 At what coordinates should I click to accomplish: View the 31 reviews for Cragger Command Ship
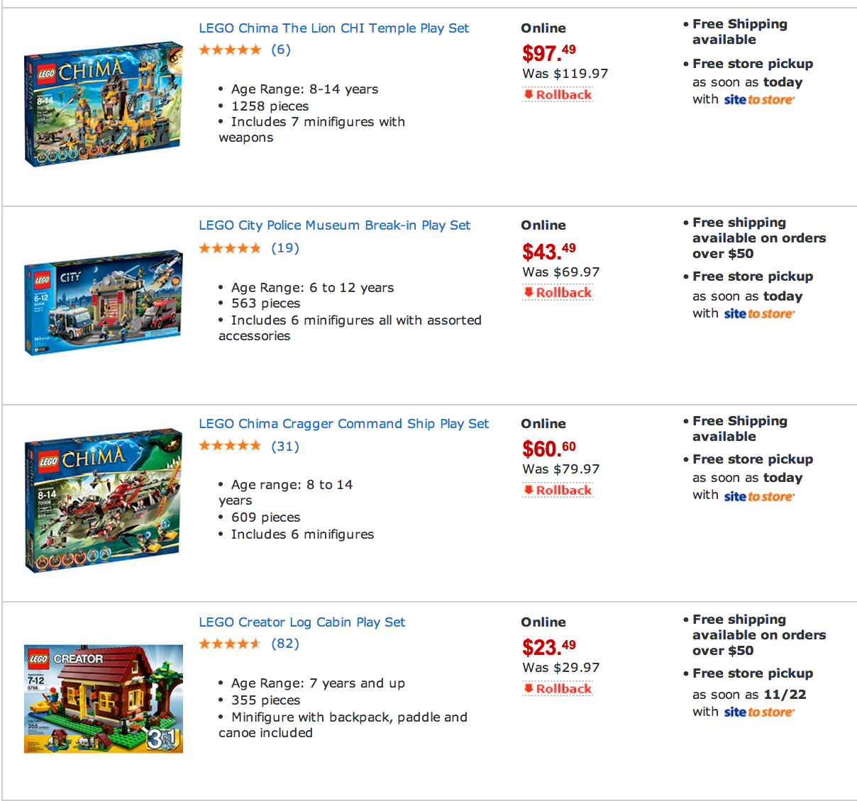(x=285, y=447)
